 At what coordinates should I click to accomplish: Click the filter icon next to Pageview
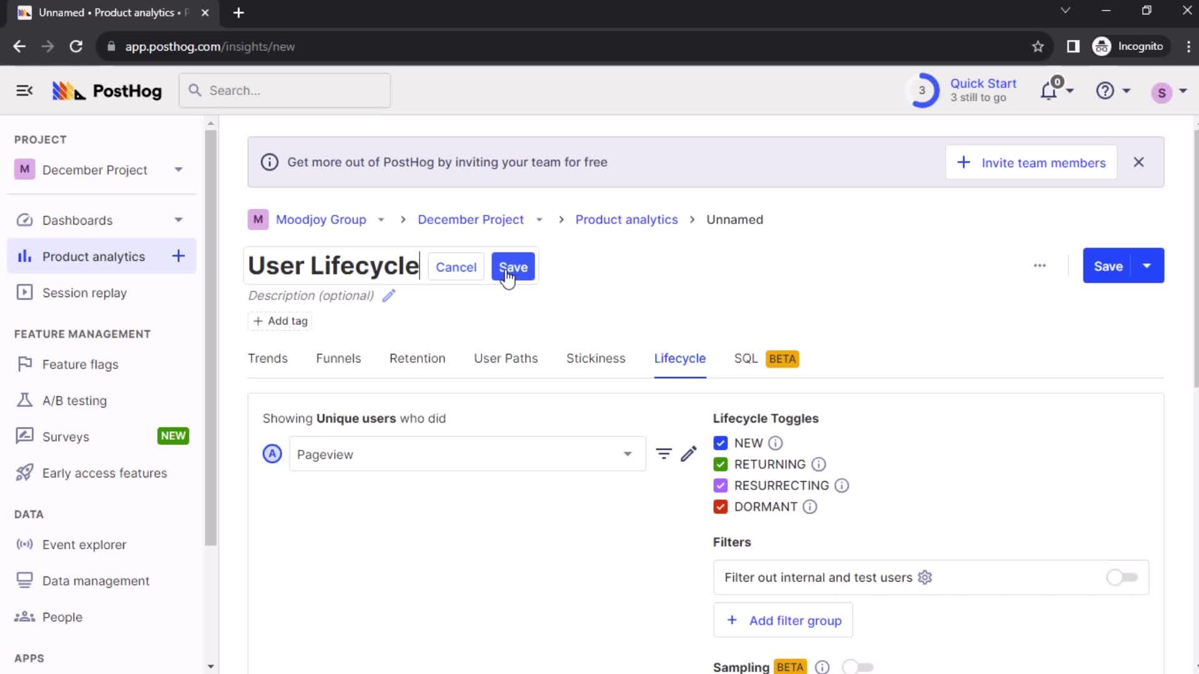[664, 454]
